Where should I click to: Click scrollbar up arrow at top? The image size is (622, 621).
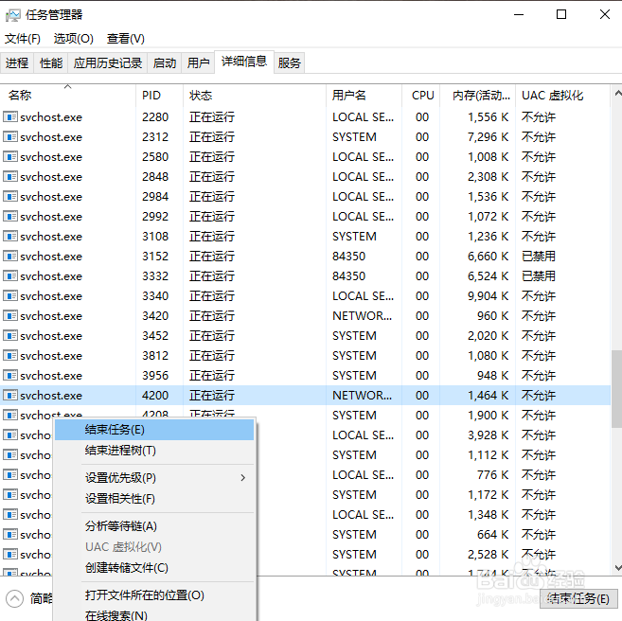pyautogui.click(x=617, y=94)
